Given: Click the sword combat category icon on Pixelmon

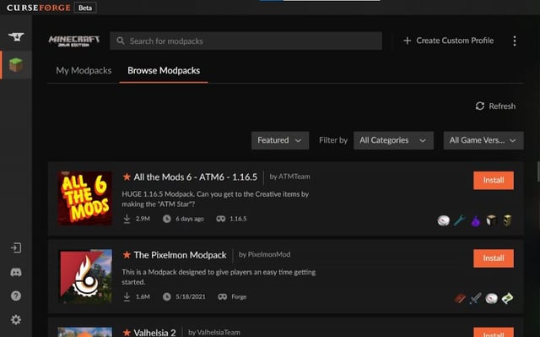Looking at the screenshot, I should pos(476,298).
